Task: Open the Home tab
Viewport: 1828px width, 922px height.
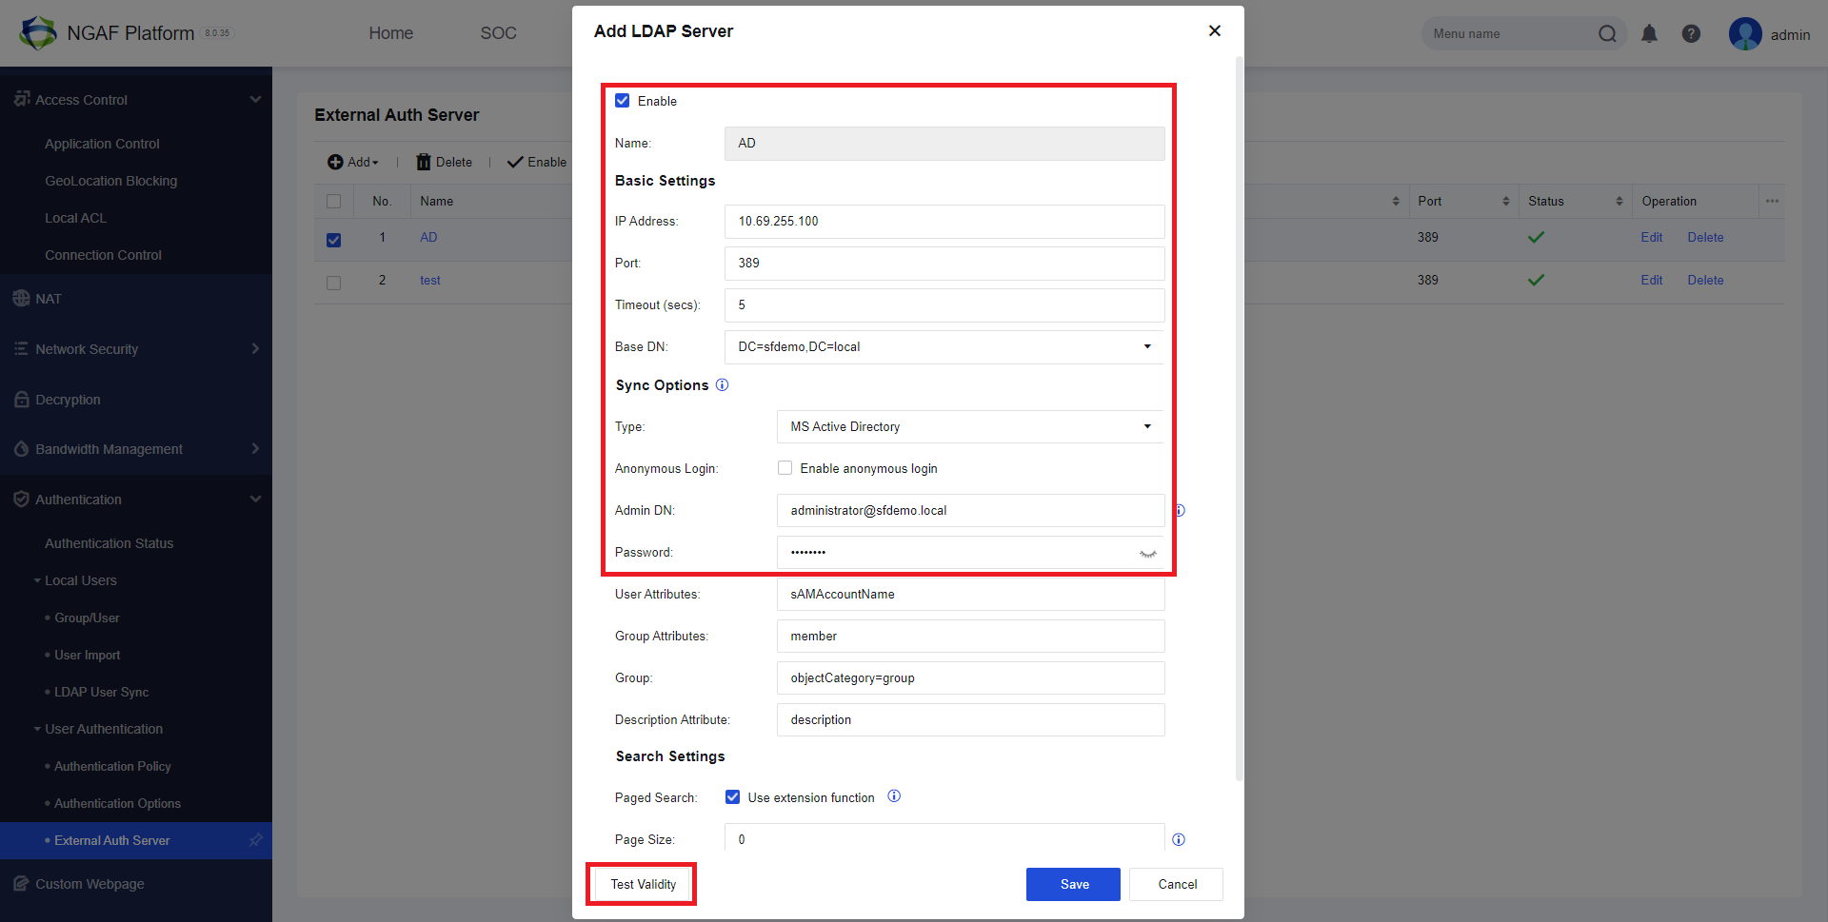Action: pyautogui.click(x=391, y=33)
